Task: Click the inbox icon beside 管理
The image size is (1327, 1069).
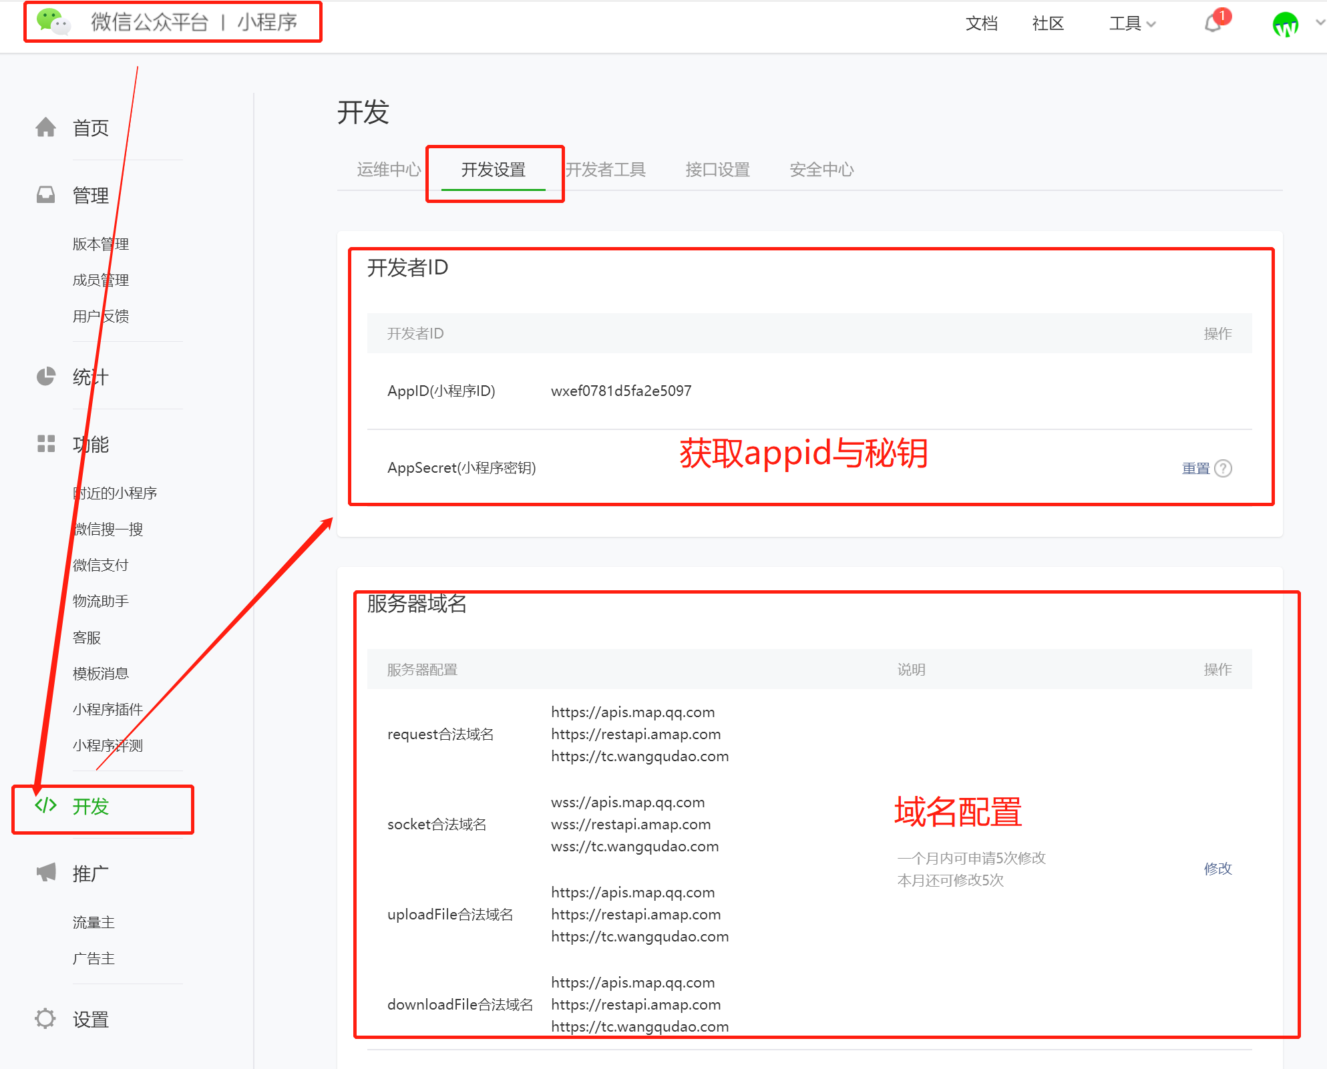Action: pos(45,194)
